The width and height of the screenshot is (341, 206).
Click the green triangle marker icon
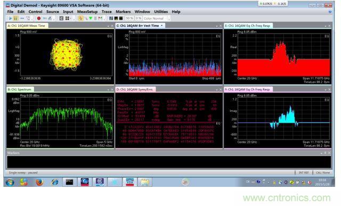pos(91,19)
